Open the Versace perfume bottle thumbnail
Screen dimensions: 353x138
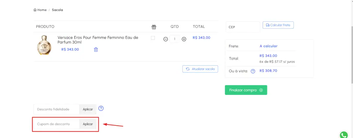click(44, 45)
